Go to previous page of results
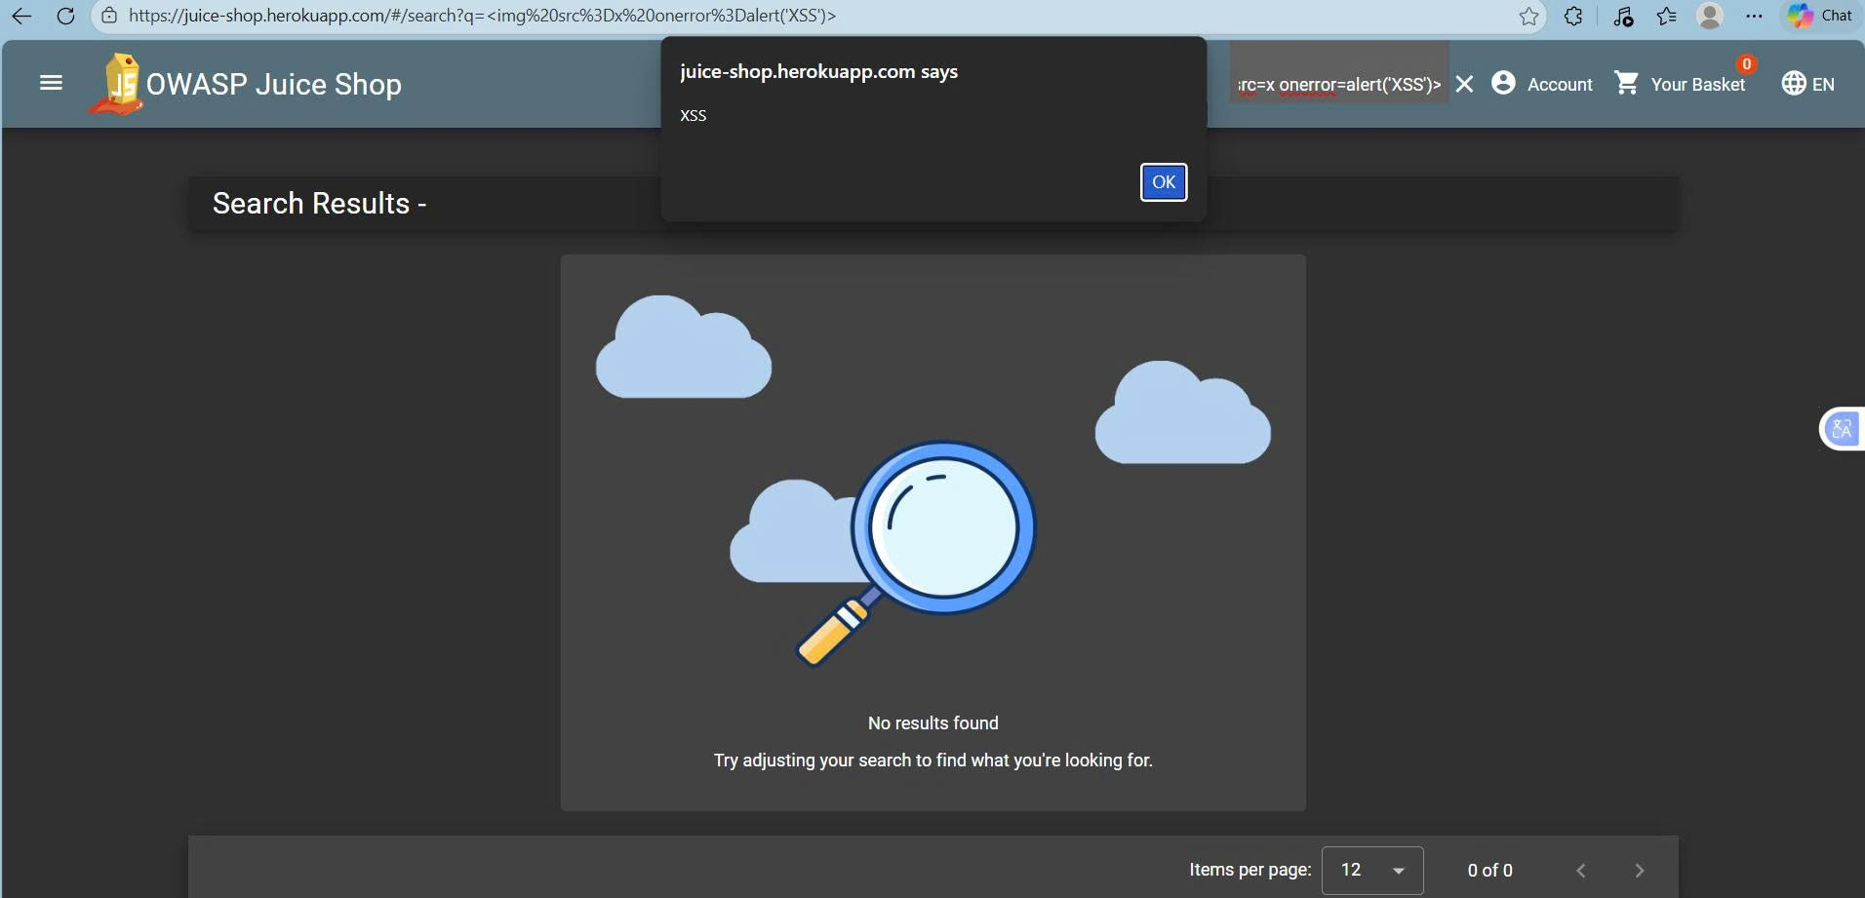1865x898 pixels. 1580,871
